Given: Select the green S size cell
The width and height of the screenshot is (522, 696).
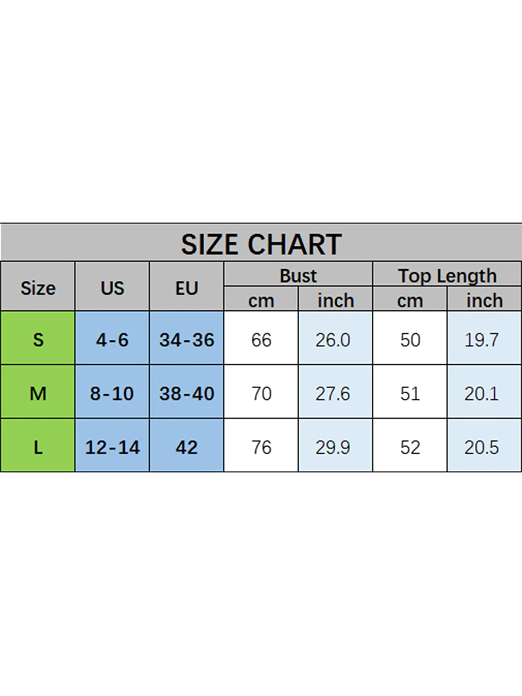Looking at the screenshot, I should [38, 339].
